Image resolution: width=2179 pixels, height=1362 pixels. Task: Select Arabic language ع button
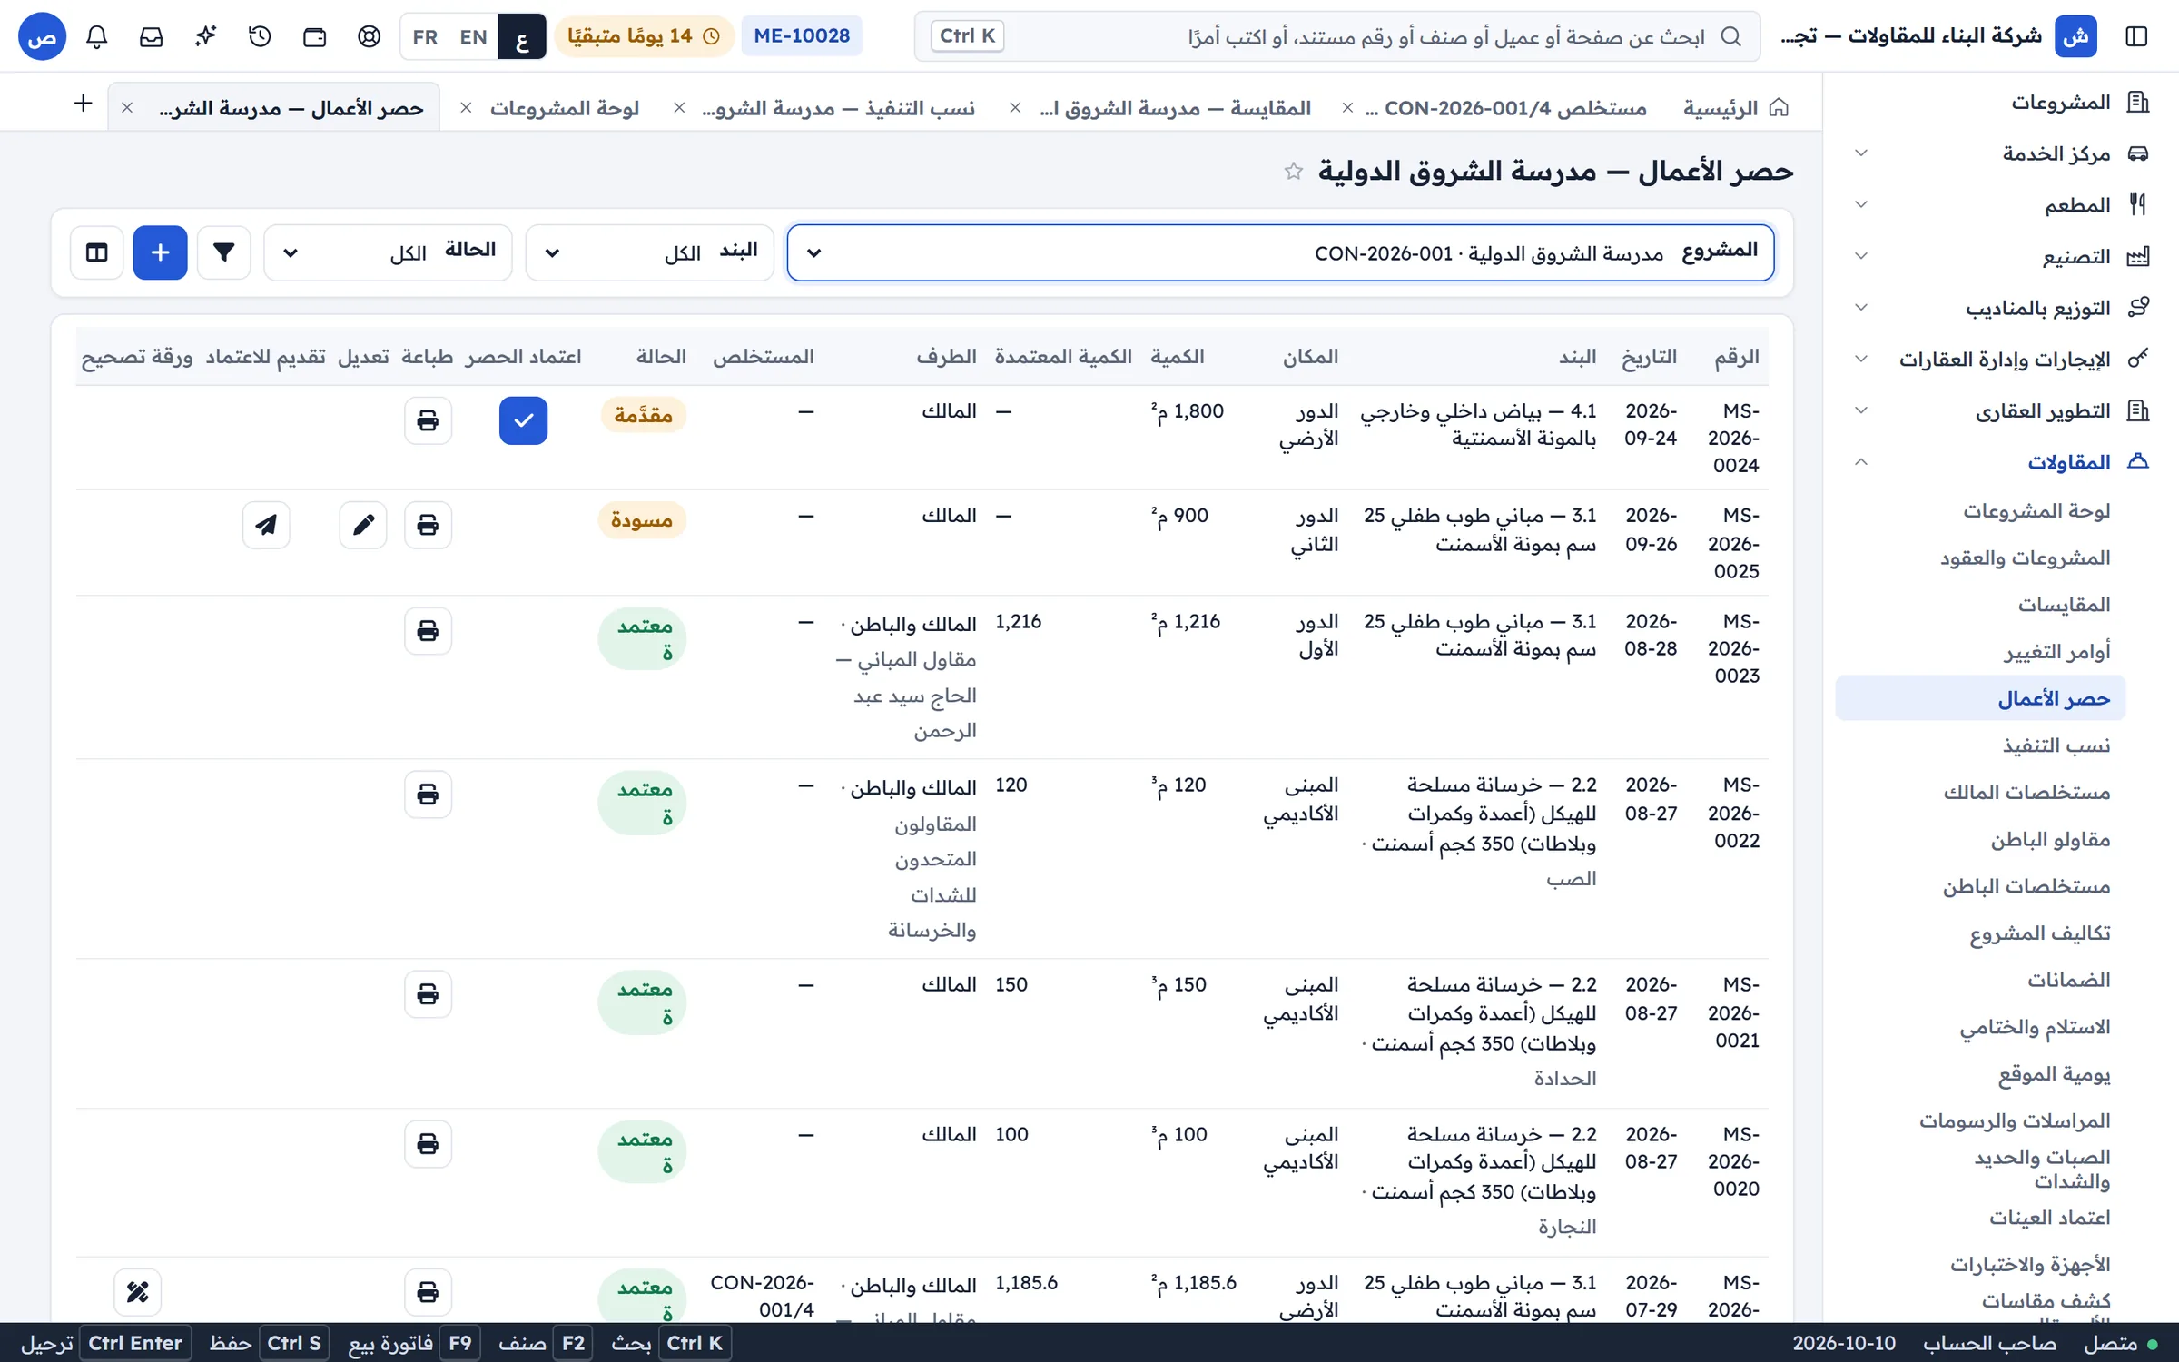tap(522, 36)
